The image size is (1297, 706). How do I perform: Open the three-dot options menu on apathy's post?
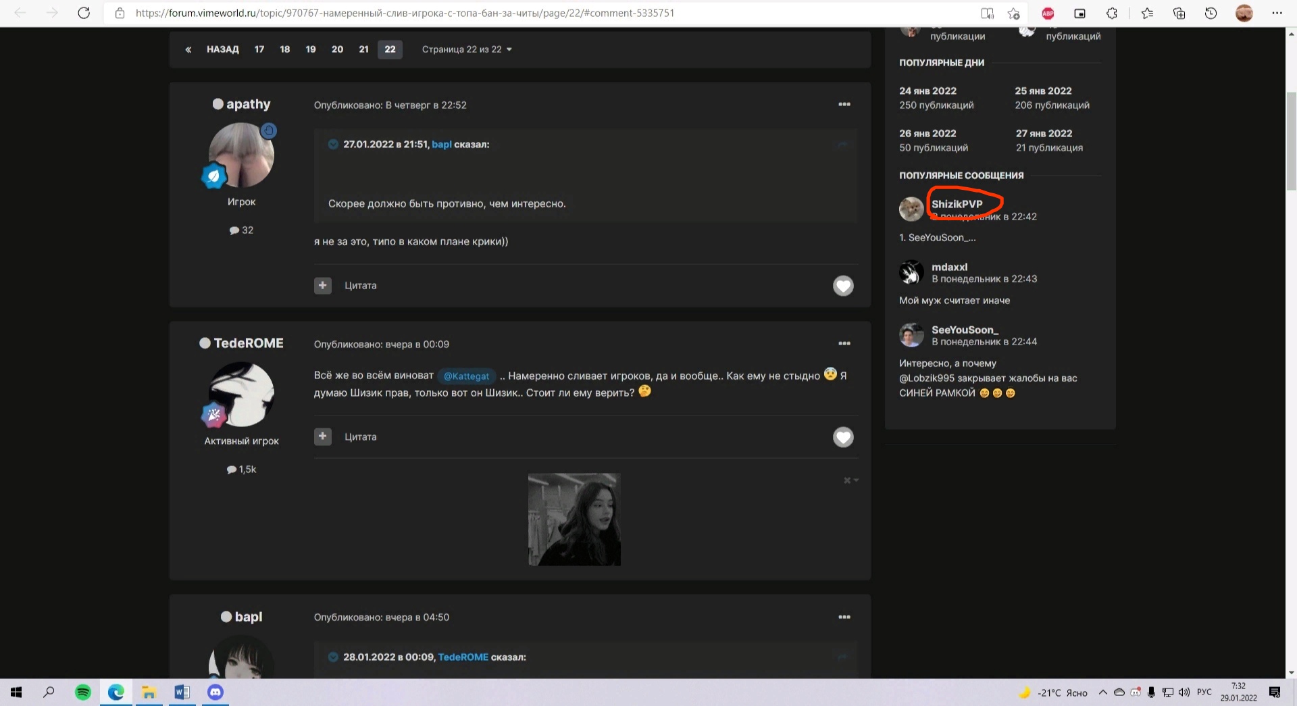coord(844,105)
